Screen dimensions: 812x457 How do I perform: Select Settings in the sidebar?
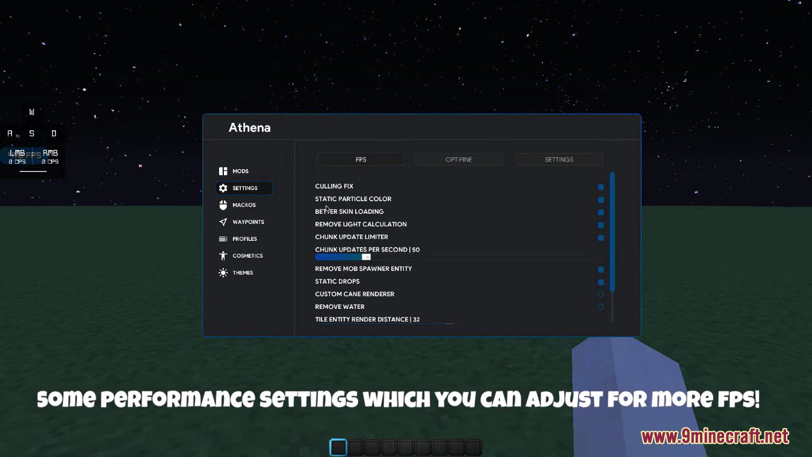[244, 188]
